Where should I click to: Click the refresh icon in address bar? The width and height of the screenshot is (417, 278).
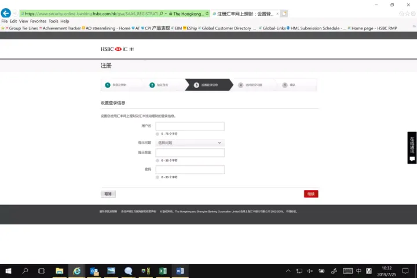(207, 13)
